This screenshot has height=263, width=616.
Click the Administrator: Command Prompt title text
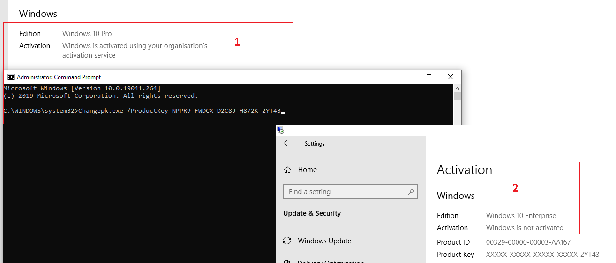pos(59,77)
